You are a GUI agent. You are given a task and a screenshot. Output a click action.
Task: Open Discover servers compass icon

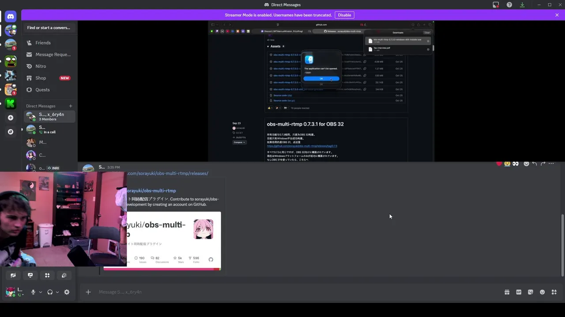click(x=11, y=132)
